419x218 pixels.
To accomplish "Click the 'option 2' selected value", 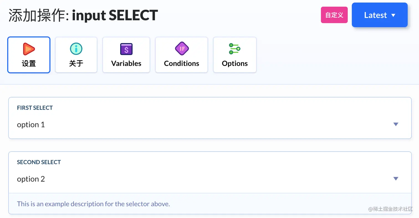I will point(31,179).
